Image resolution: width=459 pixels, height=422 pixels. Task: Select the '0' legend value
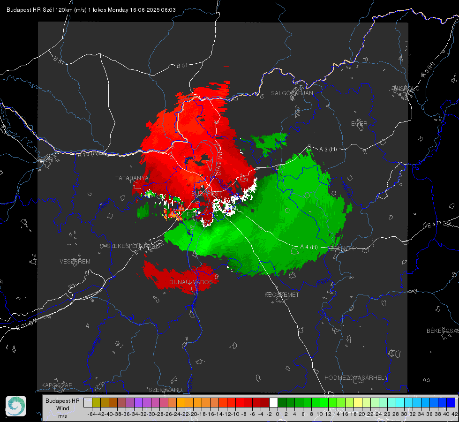[x=278, y=414]
